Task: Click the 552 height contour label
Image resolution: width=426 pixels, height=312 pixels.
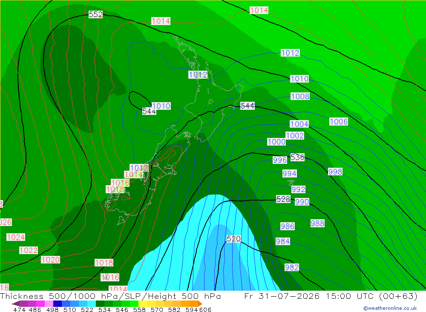Action: coord(95,14)
